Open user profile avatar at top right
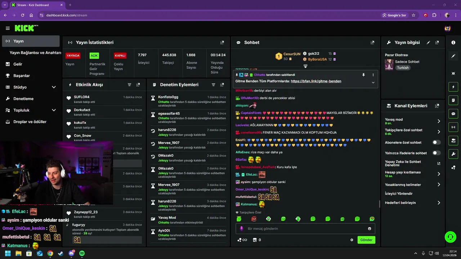 pos(448,28)
